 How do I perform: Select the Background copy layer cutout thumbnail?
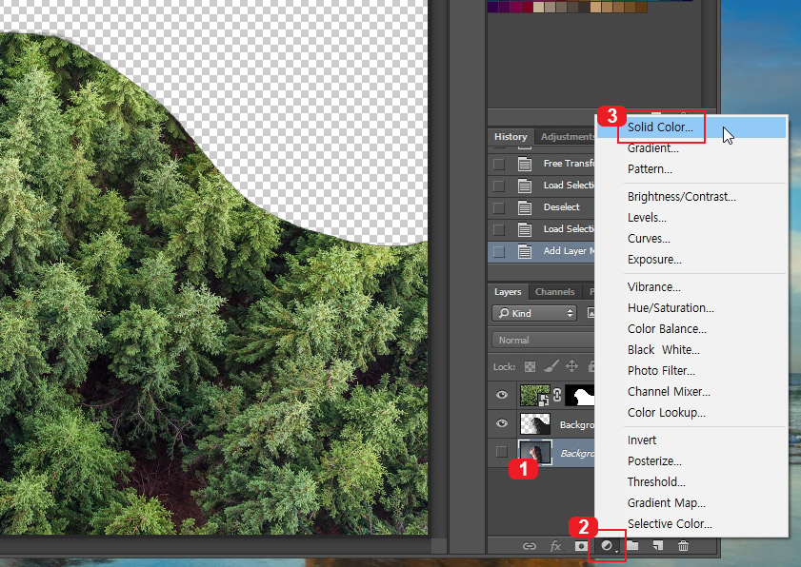(535, 423)
